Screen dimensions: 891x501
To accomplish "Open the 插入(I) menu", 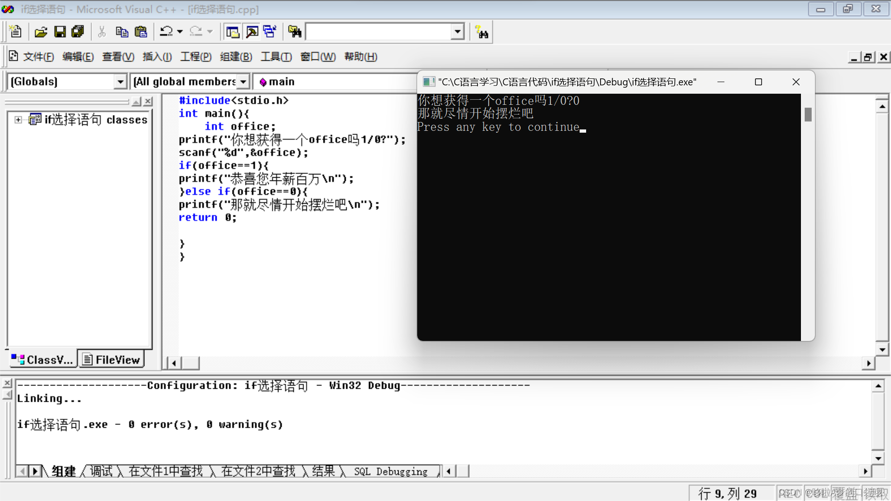I will click(x=157, y=57).
